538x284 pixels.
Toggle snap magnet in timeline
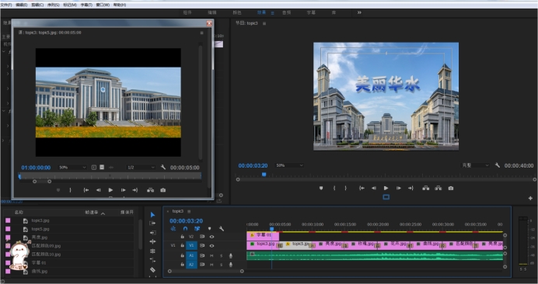coord(185,228)
